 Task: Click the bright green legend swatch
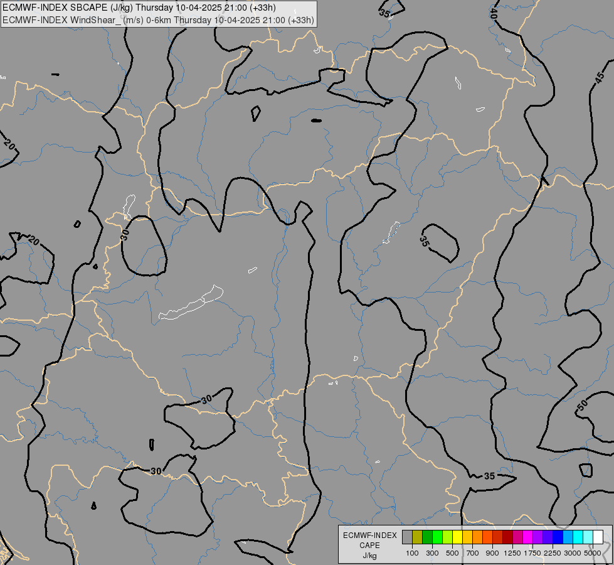pyautogui.click(x=437, y=537)
